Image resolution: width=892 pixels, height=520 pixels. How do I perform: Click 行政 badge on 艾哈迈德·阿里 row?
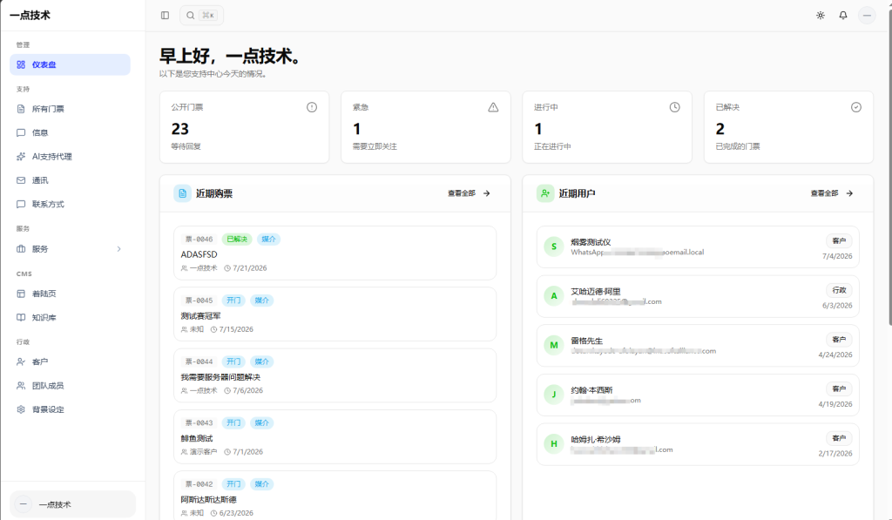coord(839,290)
